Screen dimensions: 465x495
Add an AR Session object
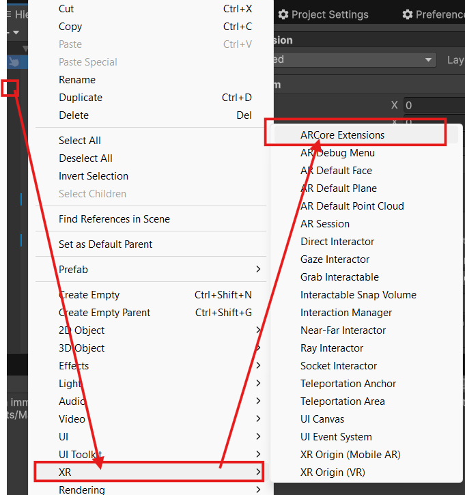(x=325, y=224)
